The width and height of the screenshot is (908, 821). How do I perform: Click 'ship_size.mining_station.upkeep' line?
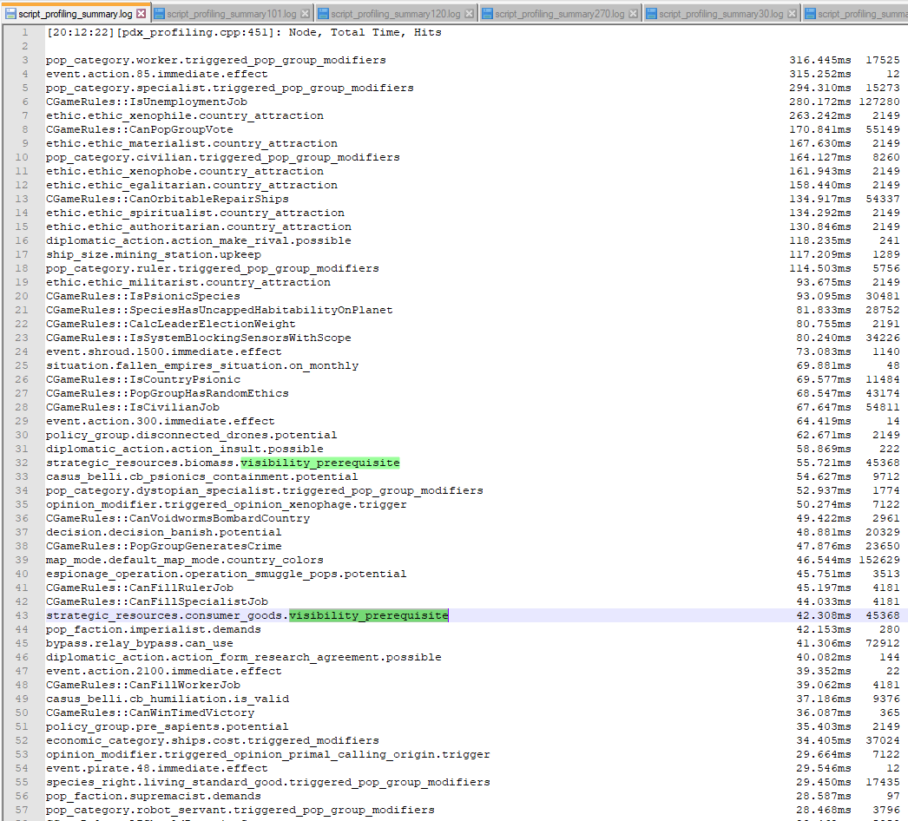pyautogui.click(x=154, y=255)
